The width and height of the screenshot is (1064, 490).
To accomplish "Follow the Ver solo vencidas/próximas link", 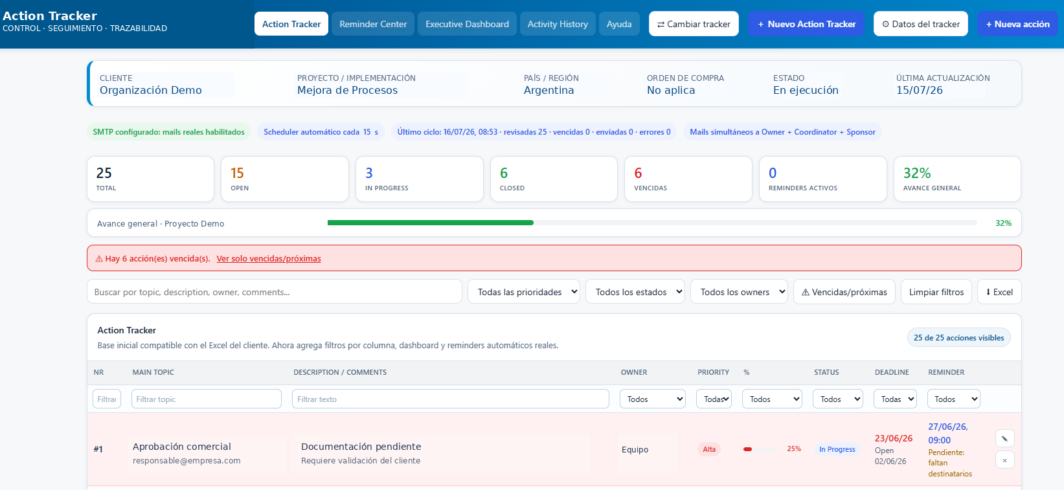I will tap(269, 258).
